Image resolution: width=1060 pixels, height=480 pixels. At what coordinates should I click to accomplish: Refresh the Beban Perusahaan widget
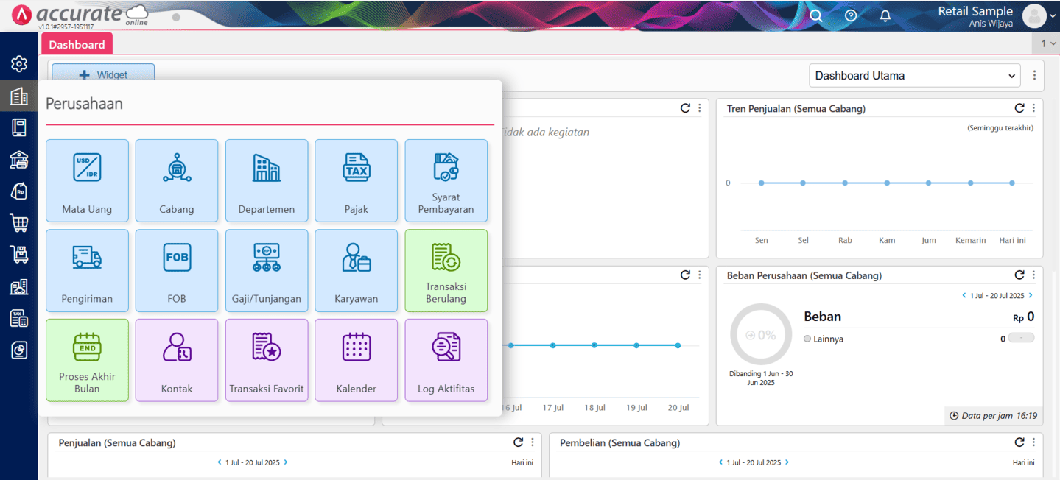click(x=1019, y=275)
